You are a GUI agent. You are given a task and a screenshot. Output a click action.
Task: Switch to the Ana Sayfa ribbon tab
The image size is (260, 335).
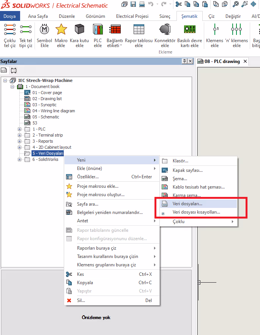[x=38, y=16]
